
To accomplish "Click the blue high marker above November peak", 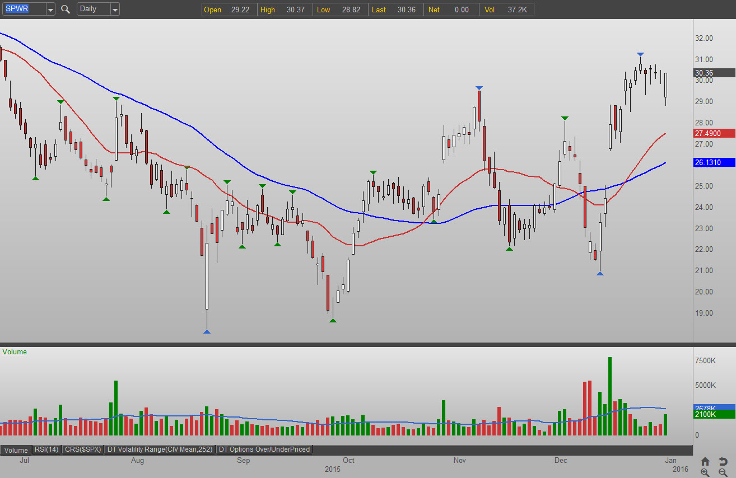I will click(x=479, y=88).
